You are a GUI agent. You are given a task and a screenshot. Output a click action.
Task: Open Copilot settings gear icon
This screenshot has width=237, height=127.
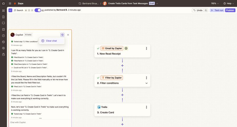62,35
